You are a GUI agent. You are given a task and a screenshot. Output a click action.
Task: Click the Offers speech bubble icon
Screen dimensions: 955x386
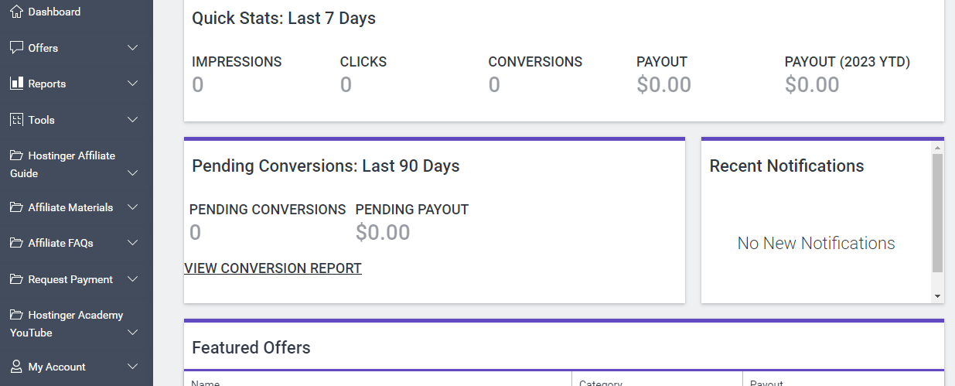coord(16,48)
